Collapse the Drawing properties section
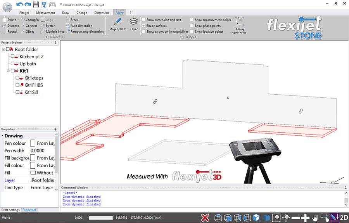349x223 pixels. [2, 135]
